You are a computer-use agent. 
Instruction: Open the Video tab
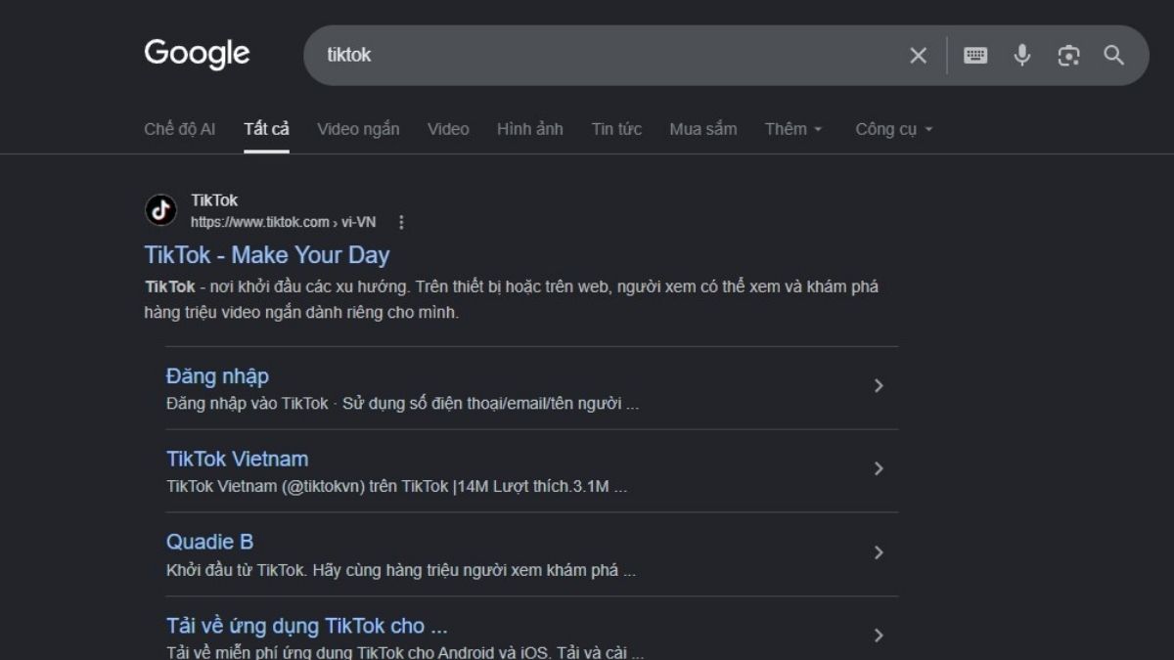[448, 129]
